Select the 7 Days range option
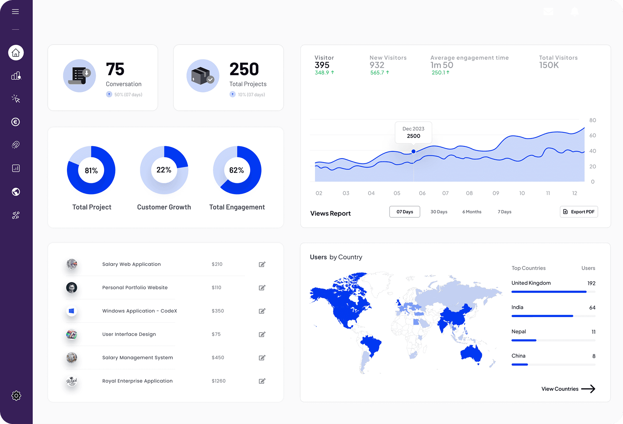The image size is (623, 424). tap(505, 212)
